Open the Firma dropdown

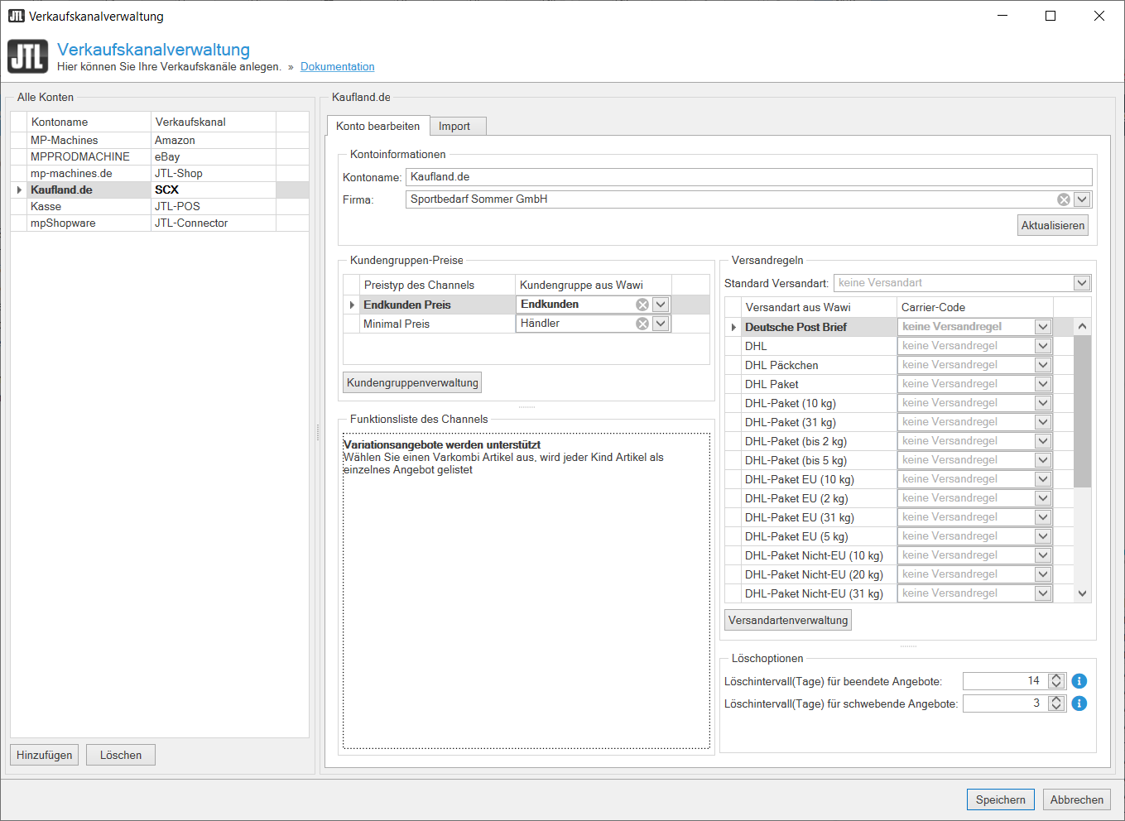[x=1082, y=199]
